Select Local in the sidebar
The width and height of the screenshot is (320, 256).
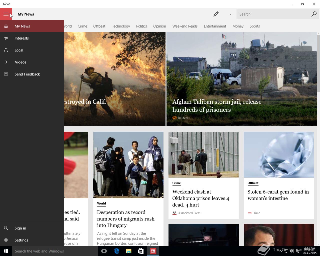[x=32, y=50]
